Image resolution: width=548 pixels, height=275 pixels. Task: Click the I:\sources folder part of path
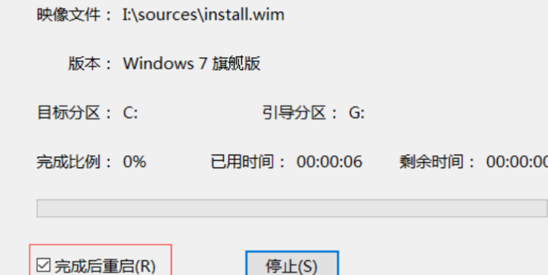coord(160,15)
